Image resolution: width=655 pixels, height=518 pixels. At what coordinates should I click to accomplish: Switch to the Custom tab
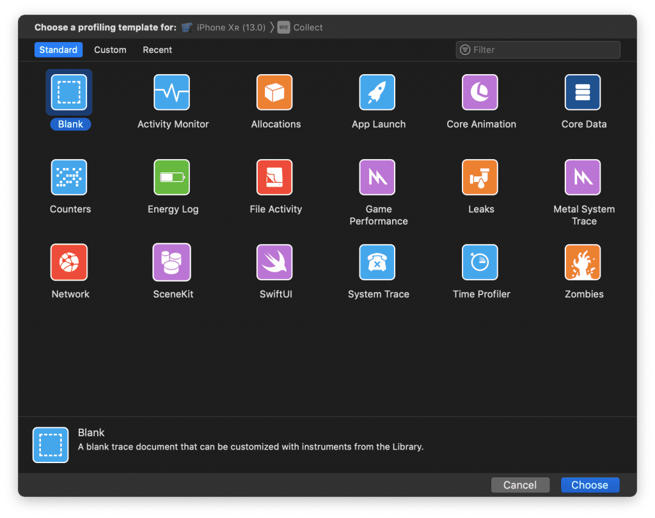(x=110, y=50)
